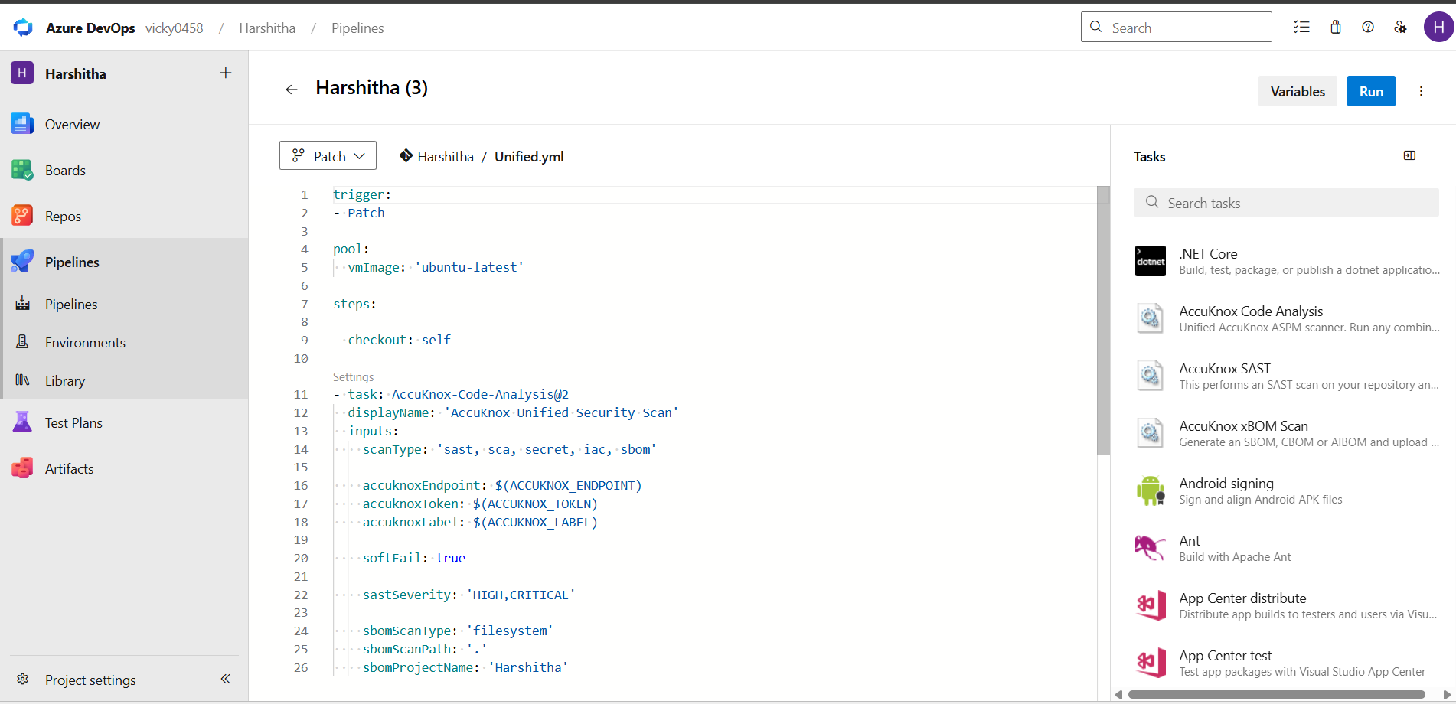Click the Project settings gear icon
Viewport: 1456px width, 704px height.
(x=23, y=680)
